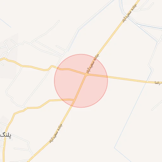Click the zigzag step in the eastern white road
The height and width of the screenshot is (162, 162).
(151, 67)
